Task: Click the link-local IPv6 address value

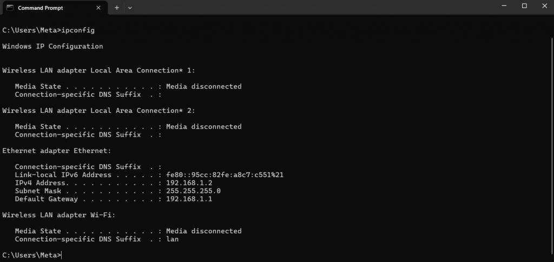Action: 225,175
